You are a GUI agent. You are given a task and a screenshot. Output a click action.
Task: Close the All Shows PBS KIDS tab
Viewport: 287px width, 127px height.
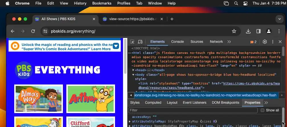94,19
